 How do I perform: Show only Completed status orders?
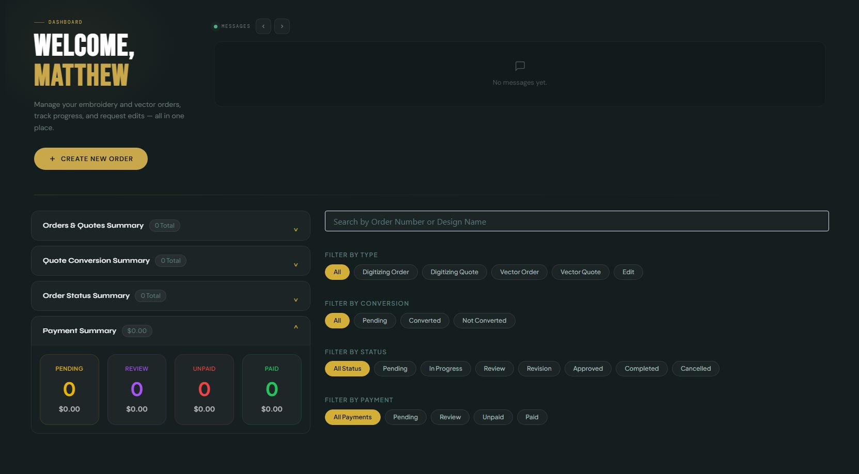pos(641,369)
